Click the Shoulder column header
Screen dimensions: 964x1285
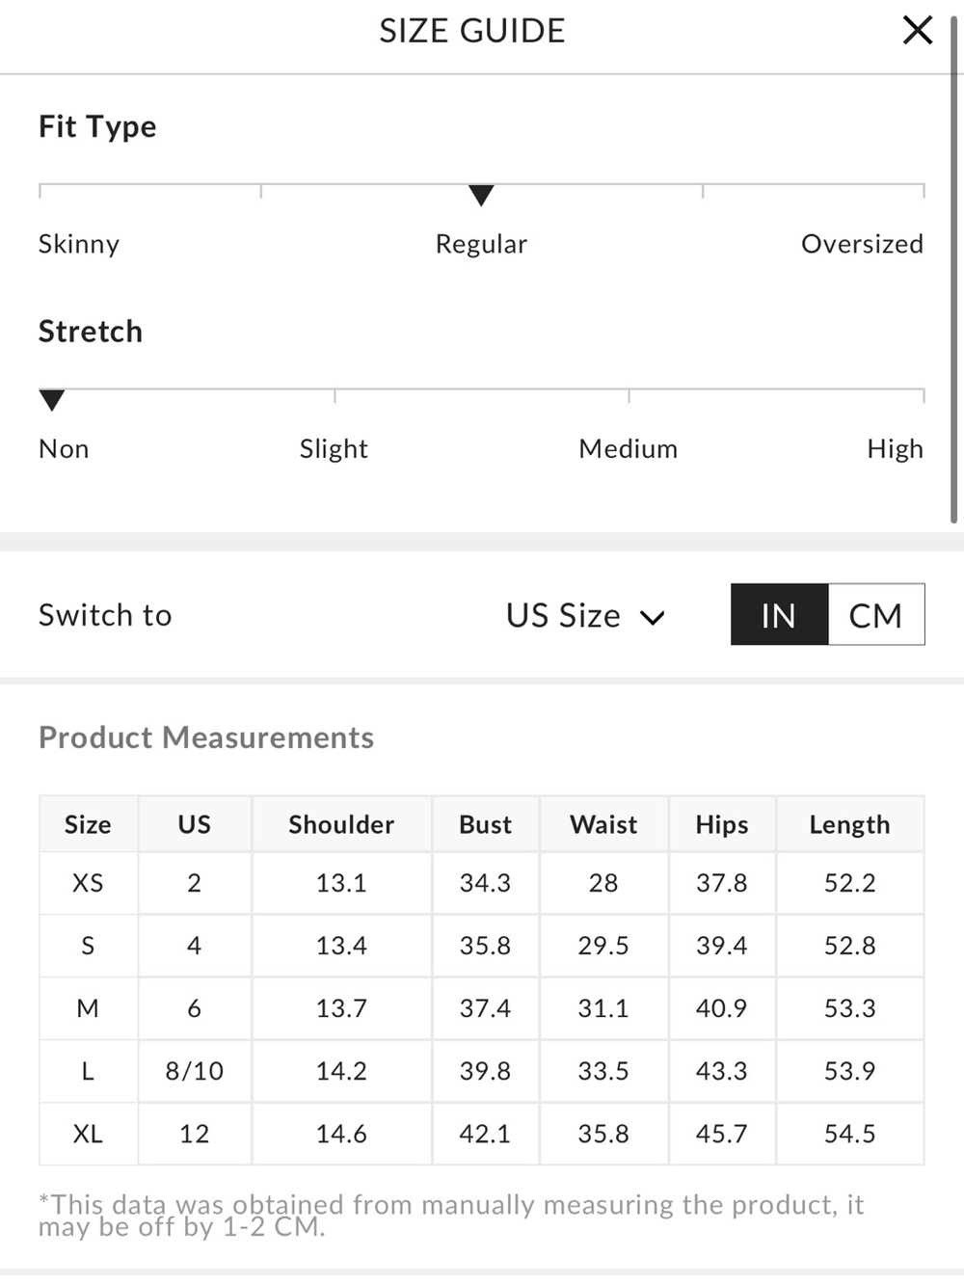pyautogui.click(x=341, y=824)
